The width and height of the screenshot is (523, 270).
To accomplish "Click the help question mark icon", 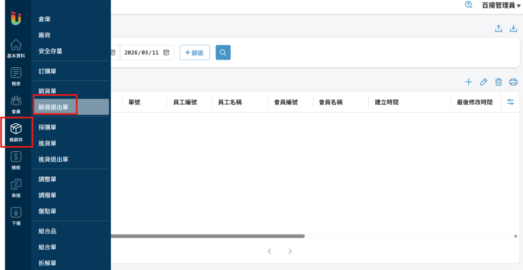I will tap(468, 5).
